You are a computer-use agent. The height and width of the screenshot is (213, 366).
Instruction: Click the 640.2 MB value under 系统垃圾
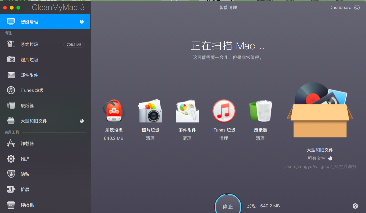point(113,138)
